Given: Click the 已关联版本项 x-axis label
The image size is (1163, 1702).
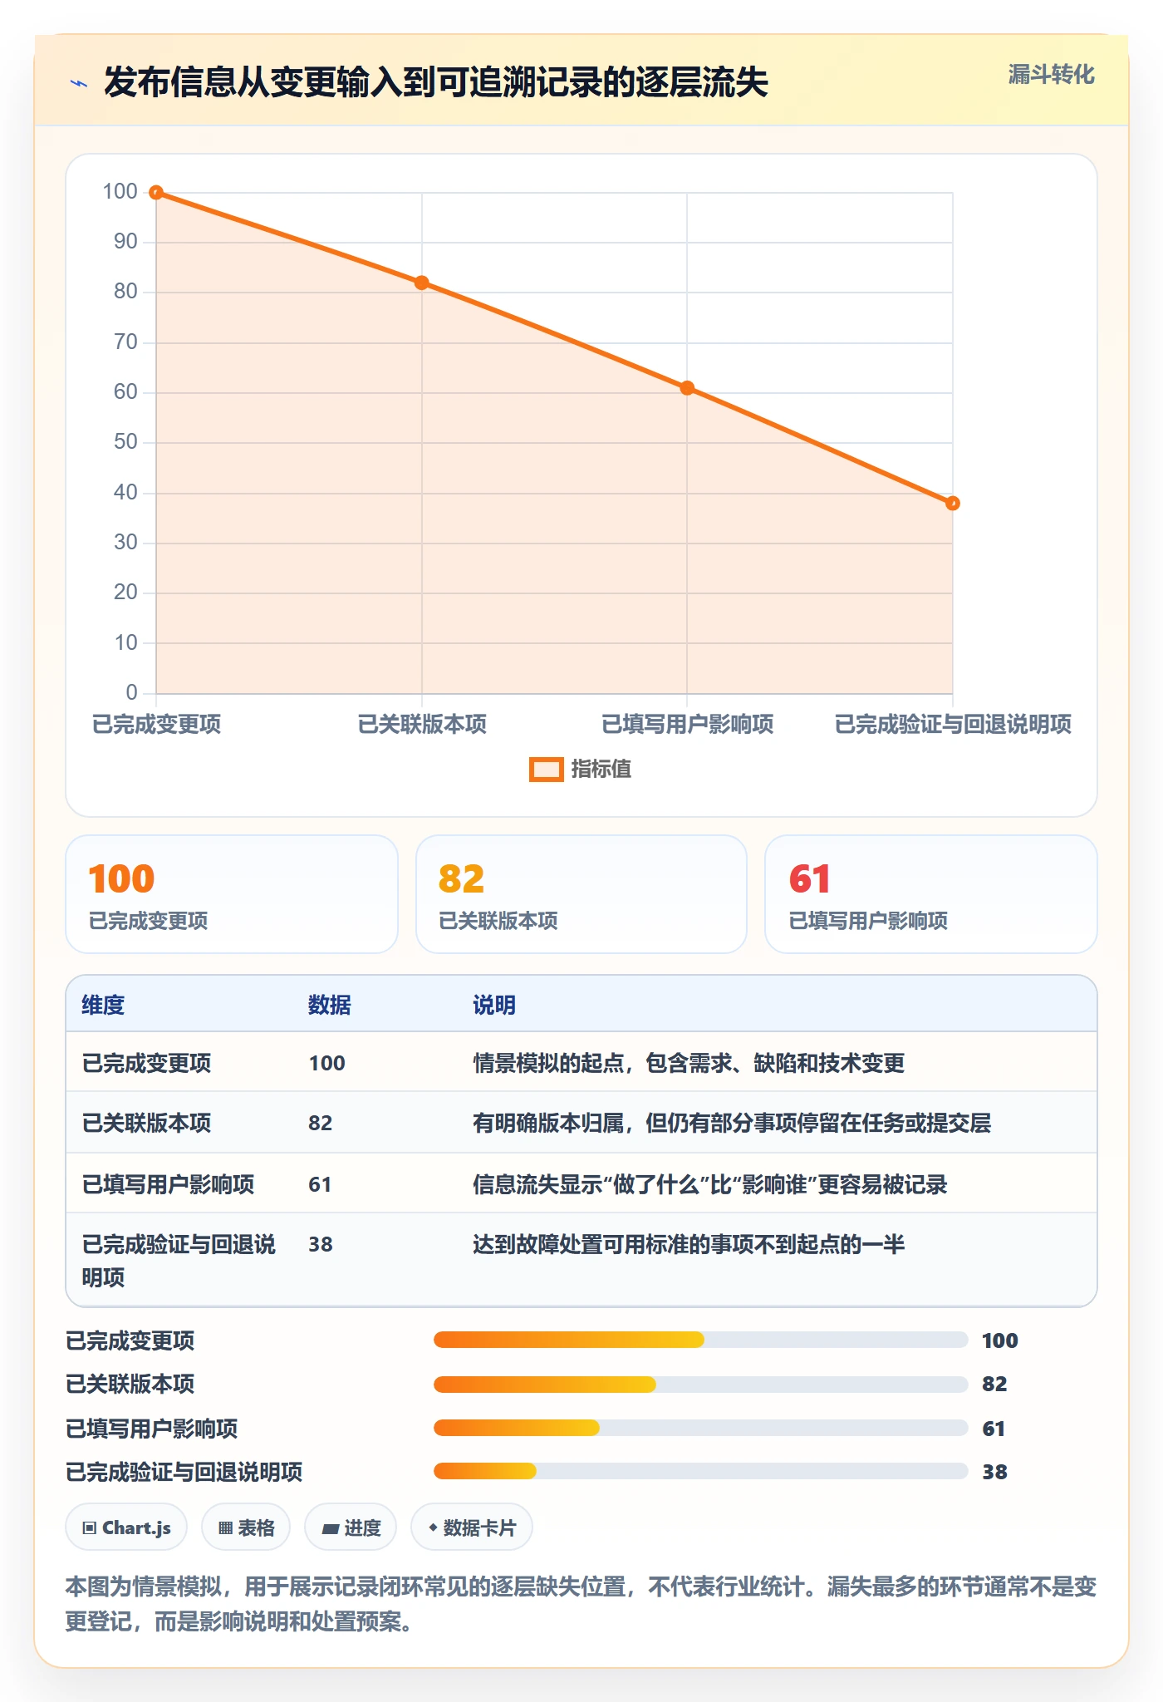Looking at the screenshot, I should click(x=422, y=725).
